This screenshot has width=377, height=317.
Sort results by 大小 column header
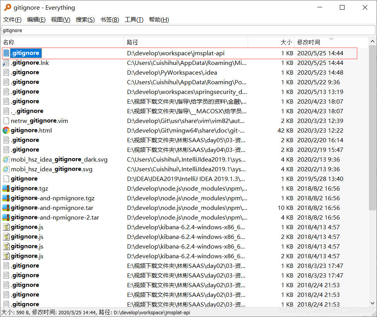pos(271,42)
